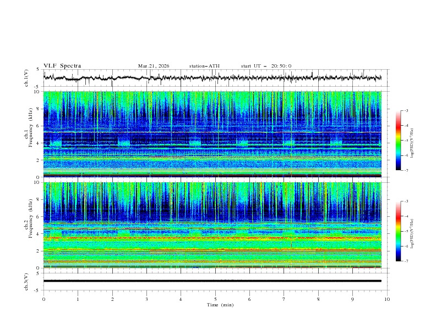Click the ch.2 PSD color scale bar
436x336 pixels.
coord(399,231)
